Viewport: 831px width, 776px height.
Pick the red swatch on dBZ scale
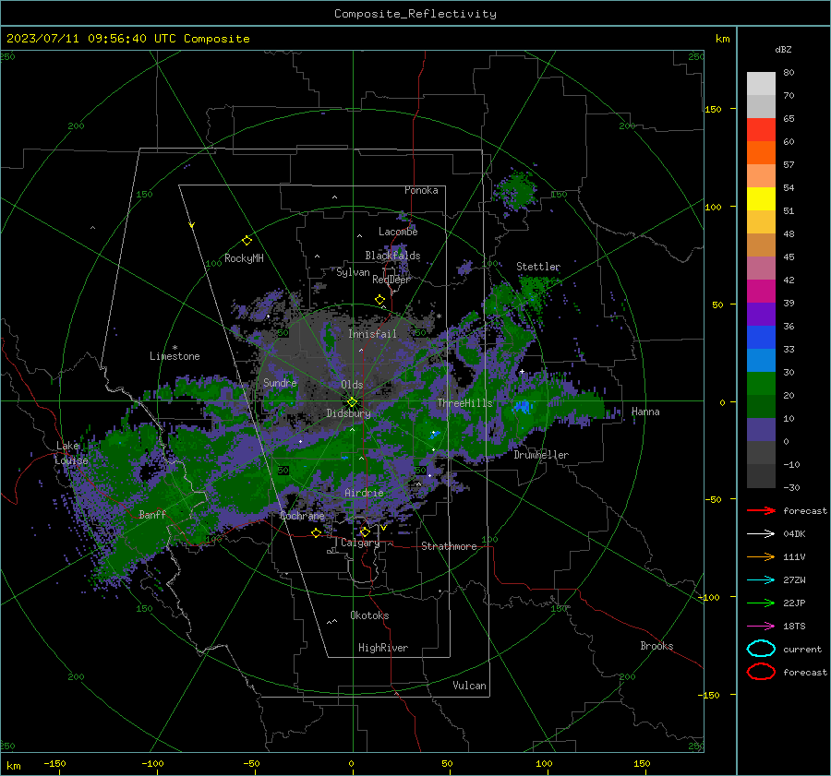click(761, 129)
